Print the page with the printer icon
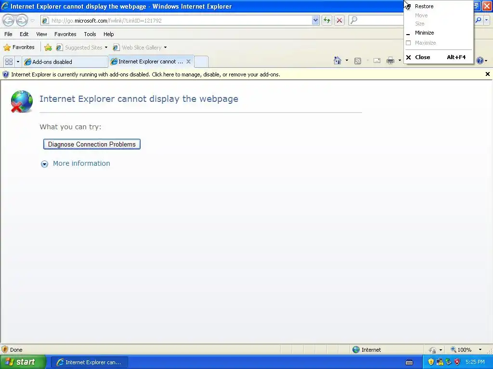The image size is (493, 369). (390, 61)
